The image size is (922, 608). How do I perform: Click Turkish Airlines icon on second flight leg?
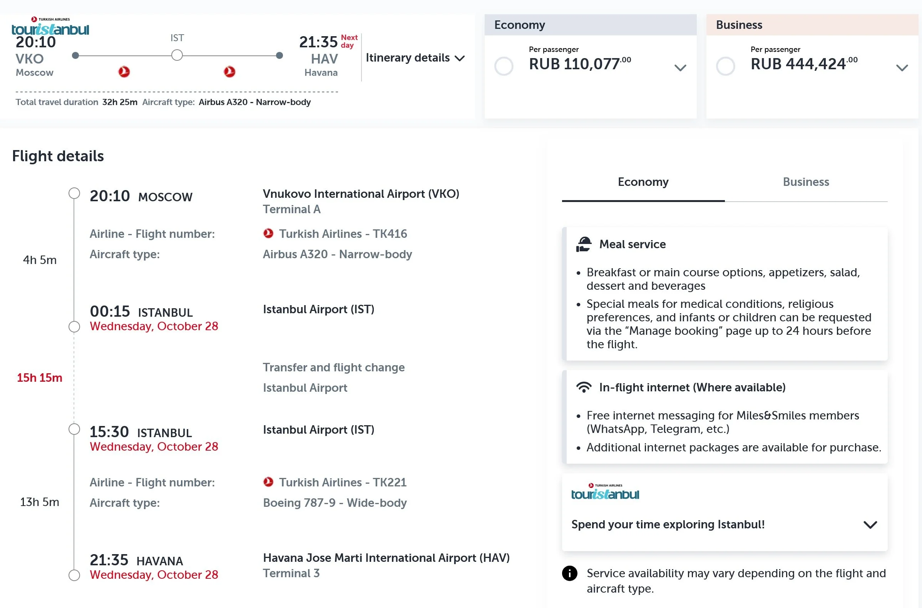[229, 72]
